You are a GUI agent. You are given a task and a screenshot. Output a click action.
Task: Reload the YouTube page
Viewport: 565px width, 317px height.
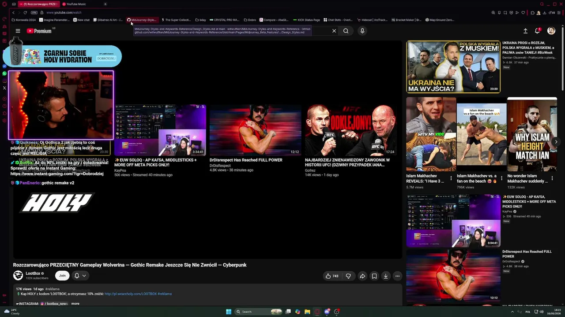pos(25,12)
